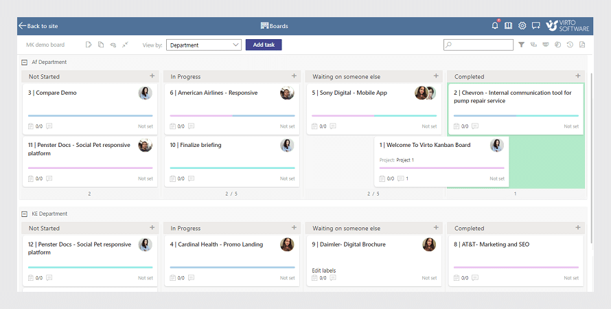Add card to AF Not Started column

(x=152, y=76)
